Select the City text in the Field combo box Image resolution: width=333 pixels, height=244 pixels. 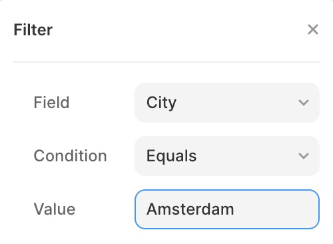point(161,103)
